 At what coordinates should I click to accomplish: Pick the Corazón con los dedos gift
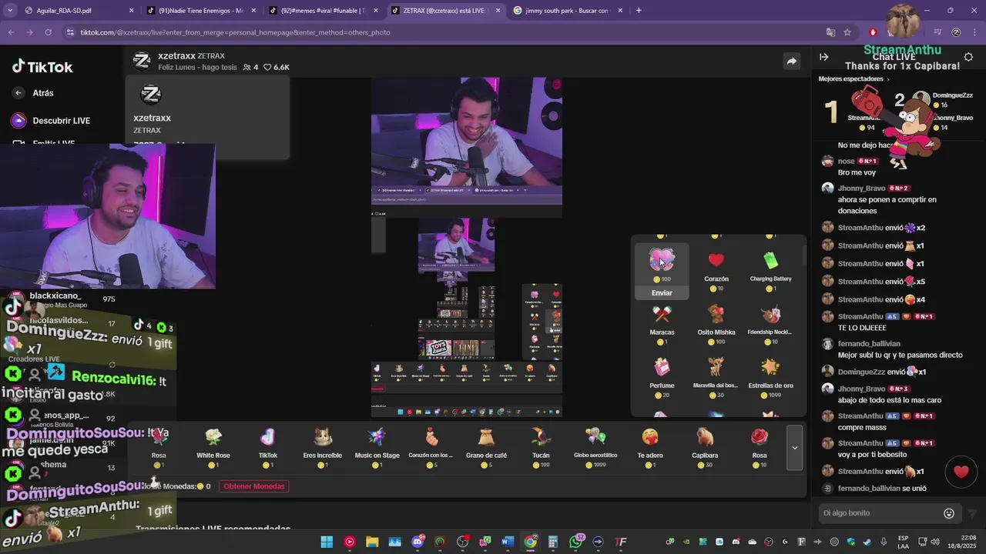click(431, 447)
